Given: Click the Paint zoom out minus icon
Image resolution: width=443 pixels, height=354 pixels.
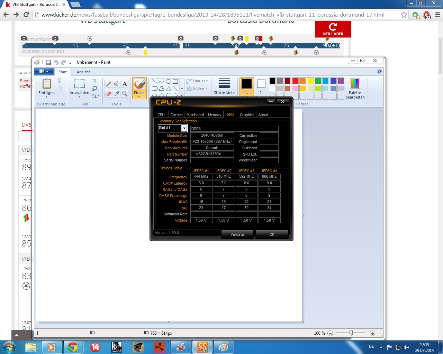Looking at the screenshot, I should [330, 333].
